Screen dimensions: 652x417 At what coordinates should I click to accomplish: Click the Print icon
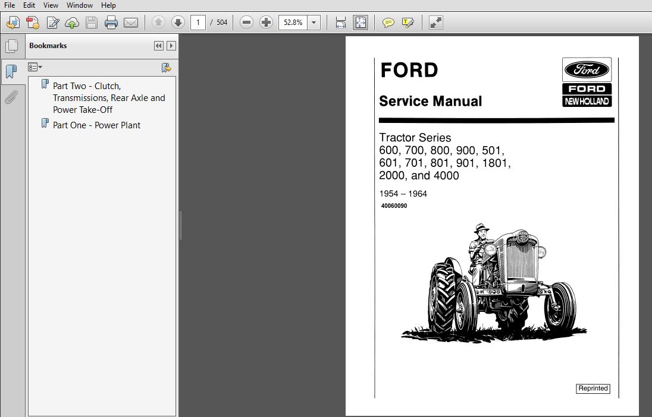pyautogui.click(x=111, y=23)
